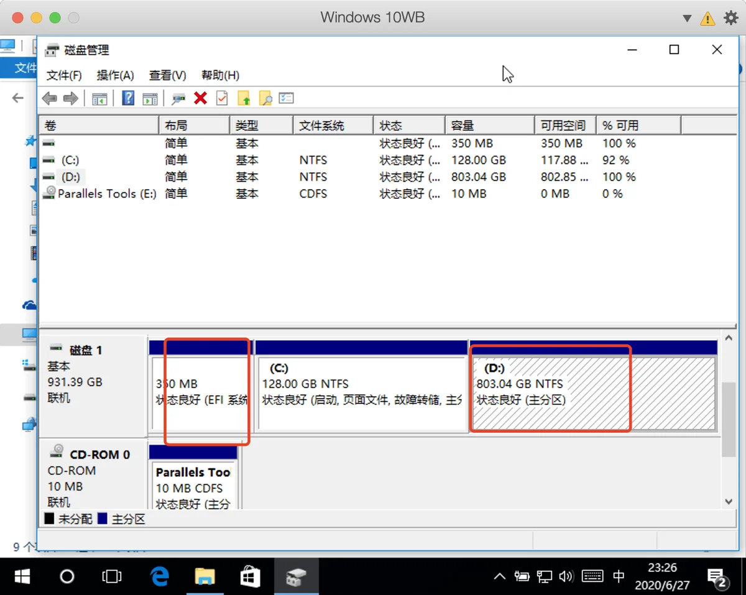Viewport: 746px width, 595px height.
Task: Select the (D:) 803.04 GB NTFS partition block
Action: pos(594,385)
